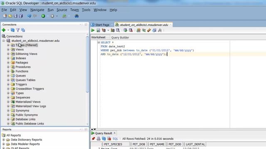
Task: Collapse the student_on_aldbcis1 connection node
Action: 4,41
